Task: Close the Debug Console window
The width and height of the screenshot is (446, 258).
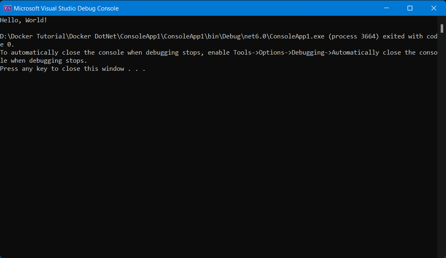Action: point(434,8)
